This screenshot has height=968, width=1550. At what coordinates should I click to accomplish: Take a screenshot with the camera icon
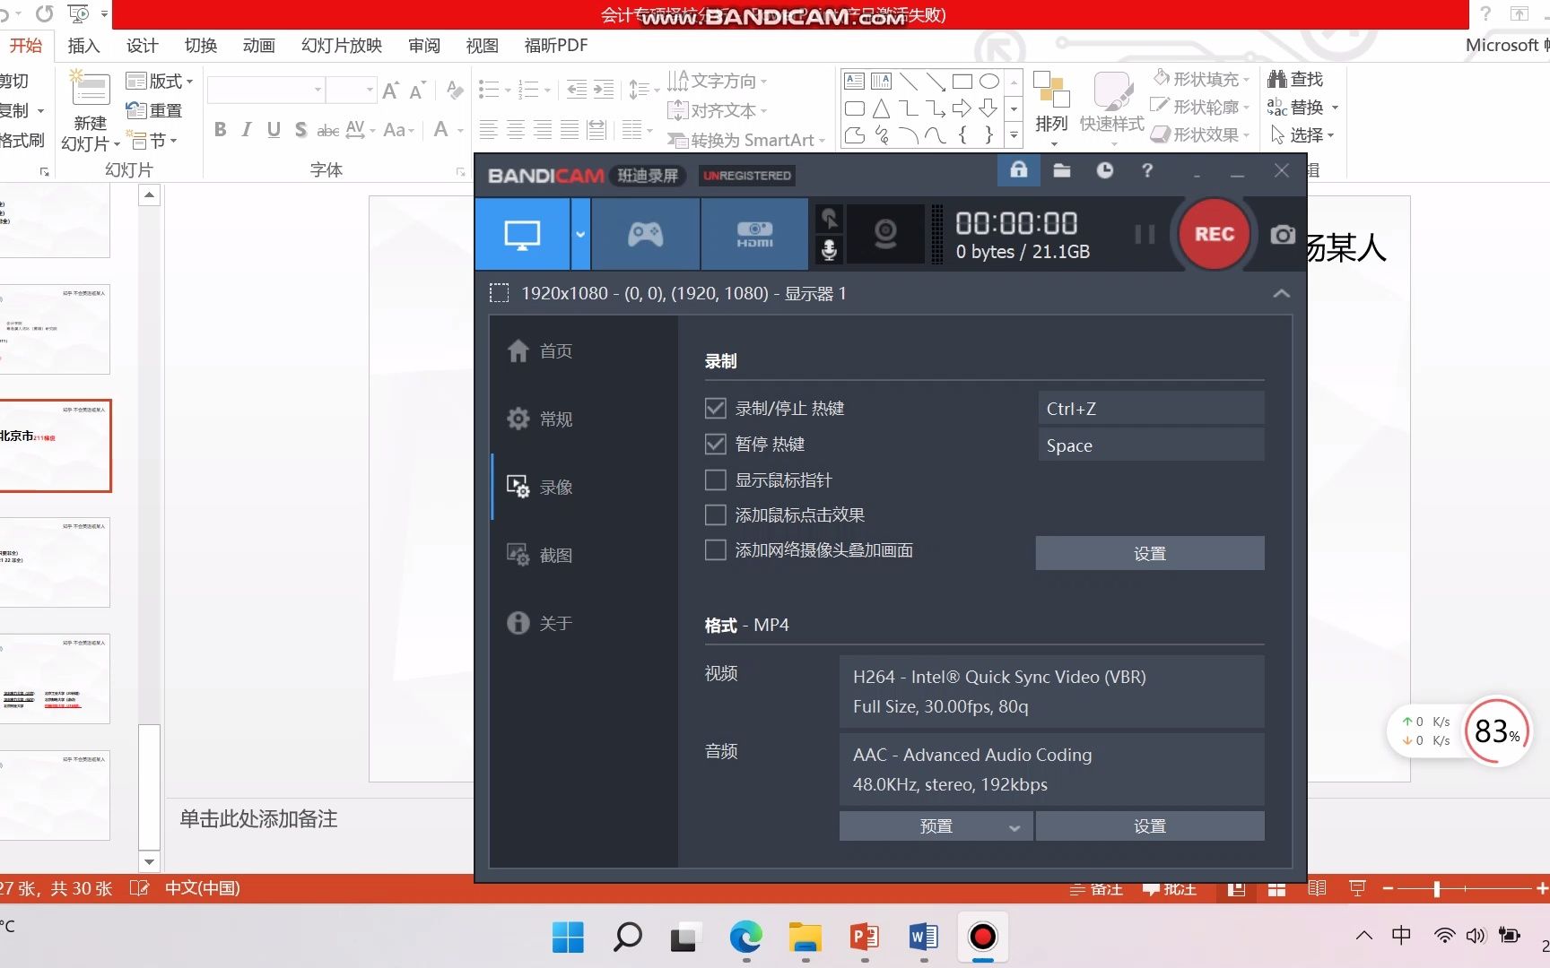(1283, 235)
